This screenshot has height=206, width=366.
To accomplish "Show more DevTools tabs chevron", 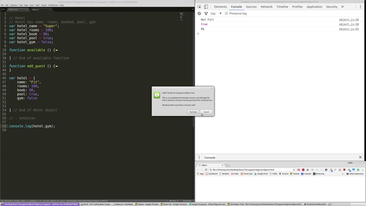I will (342, 7).
